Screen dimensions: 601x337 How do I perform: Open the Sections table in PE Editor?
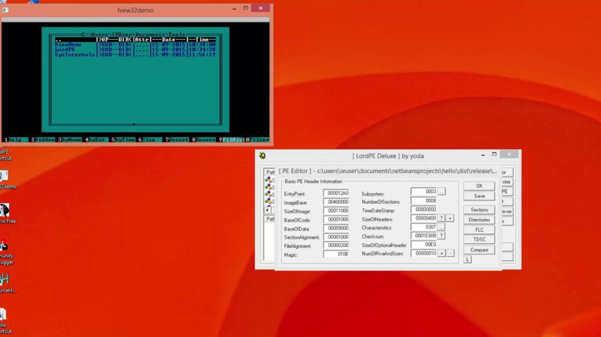pos(479,210)
